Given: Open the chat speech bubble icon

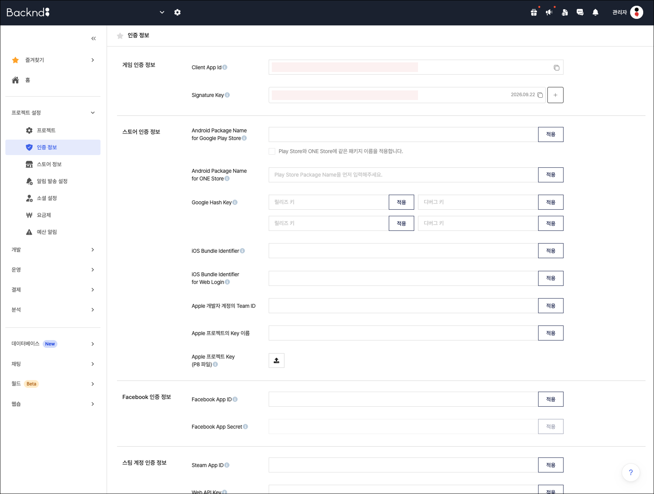Looking at the screenshot, I should pyautogui.click(x=580, y=12).
